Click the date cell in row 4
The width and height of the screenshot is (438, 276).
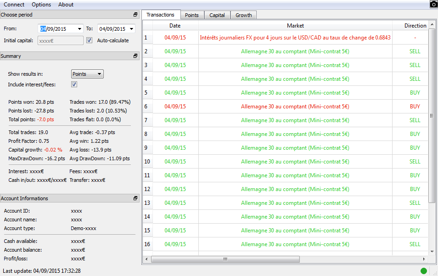(x=175, y=79)
